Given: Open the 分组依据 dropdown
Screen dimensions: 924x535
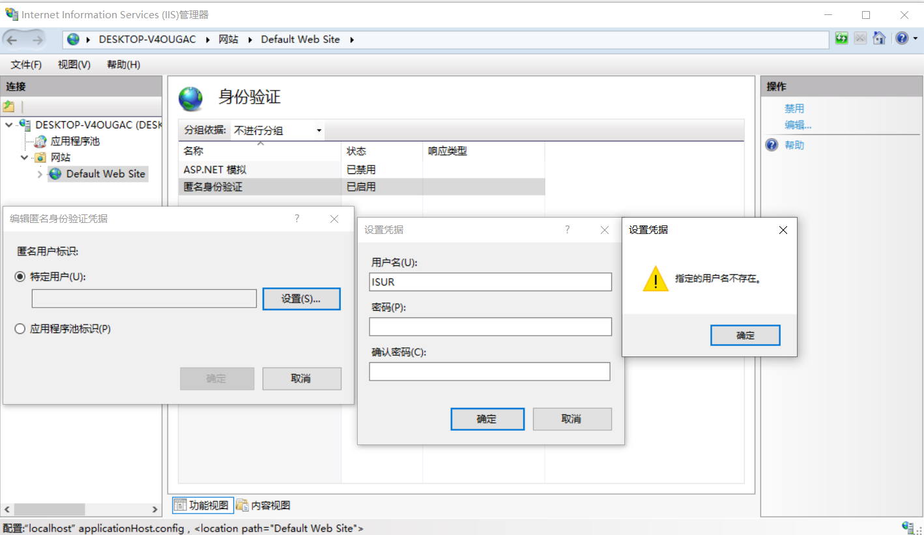Looking at the screenshot, I should click(x=278, y=130).
